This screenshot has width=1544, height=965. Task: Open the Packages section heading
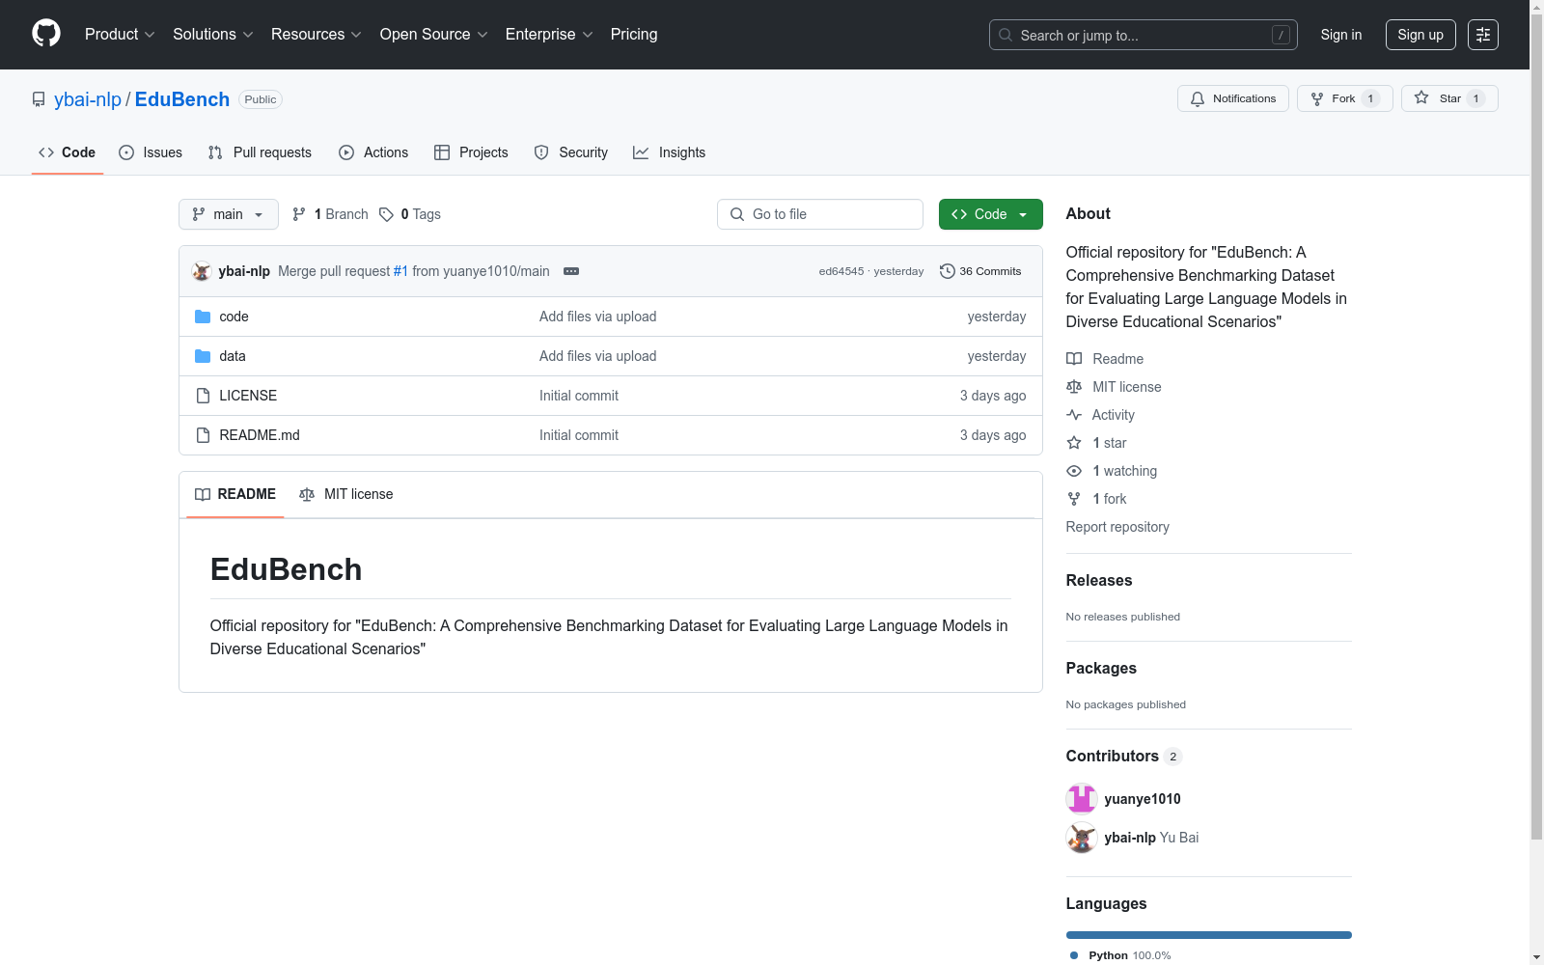[x=1101, y=668]
